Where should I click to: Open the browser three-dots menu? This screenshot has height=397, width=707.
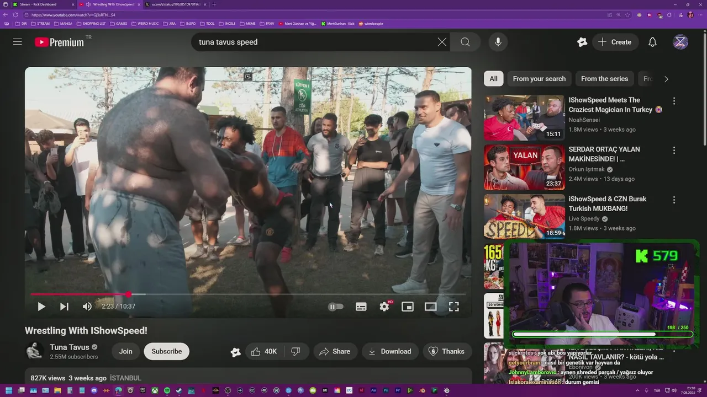coord(701,15)
